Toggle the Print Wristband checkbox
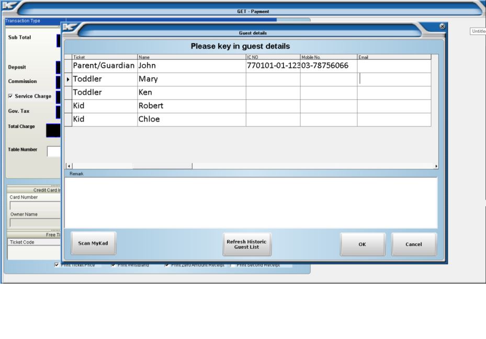 tap(113, 265)
